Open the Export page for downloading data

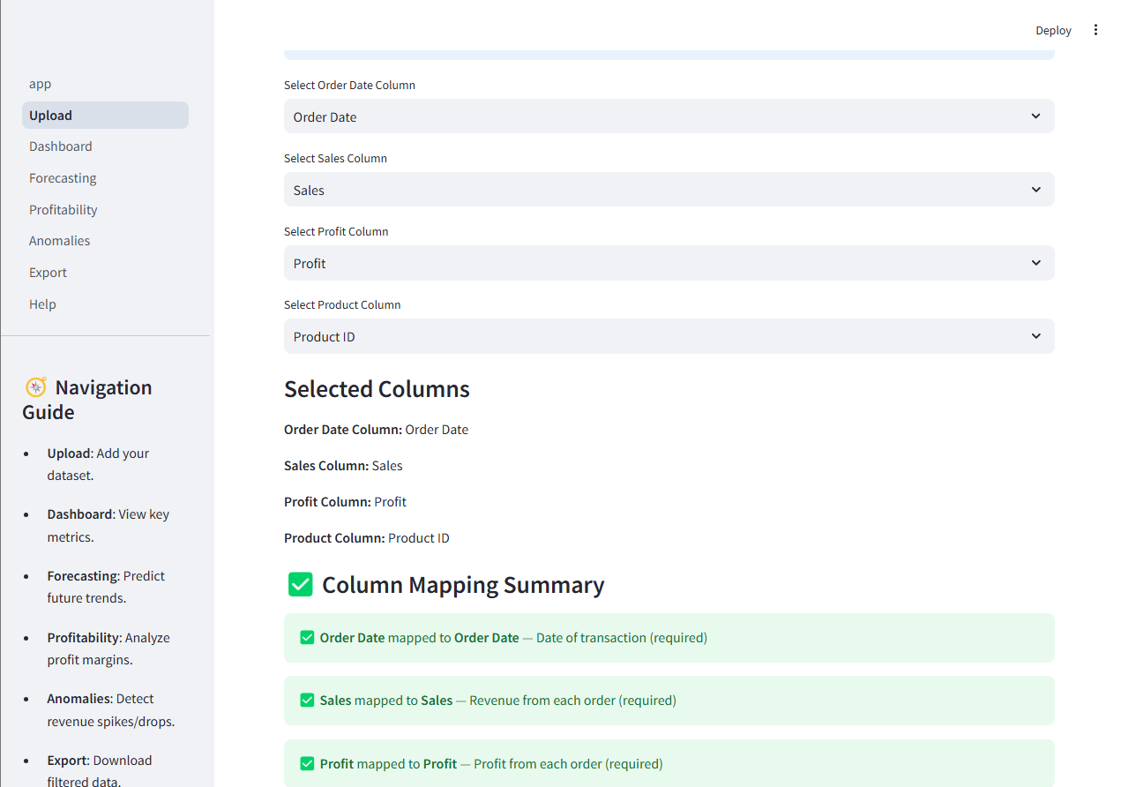coord(48,272)
